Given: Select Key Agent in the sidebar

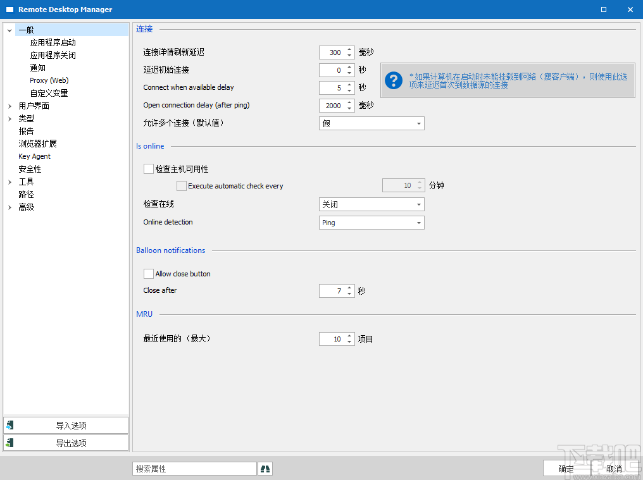Looking at the screenshot, I should 34,156.
